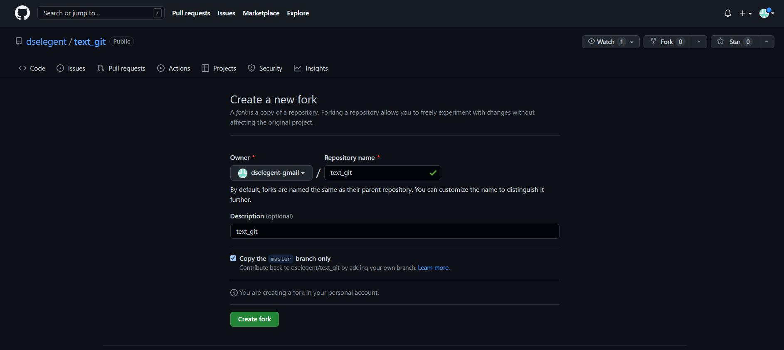Viewport: 784px width, 350px height.
Task: Click the Create a new fork heading
Action: [x=274, y=100]
